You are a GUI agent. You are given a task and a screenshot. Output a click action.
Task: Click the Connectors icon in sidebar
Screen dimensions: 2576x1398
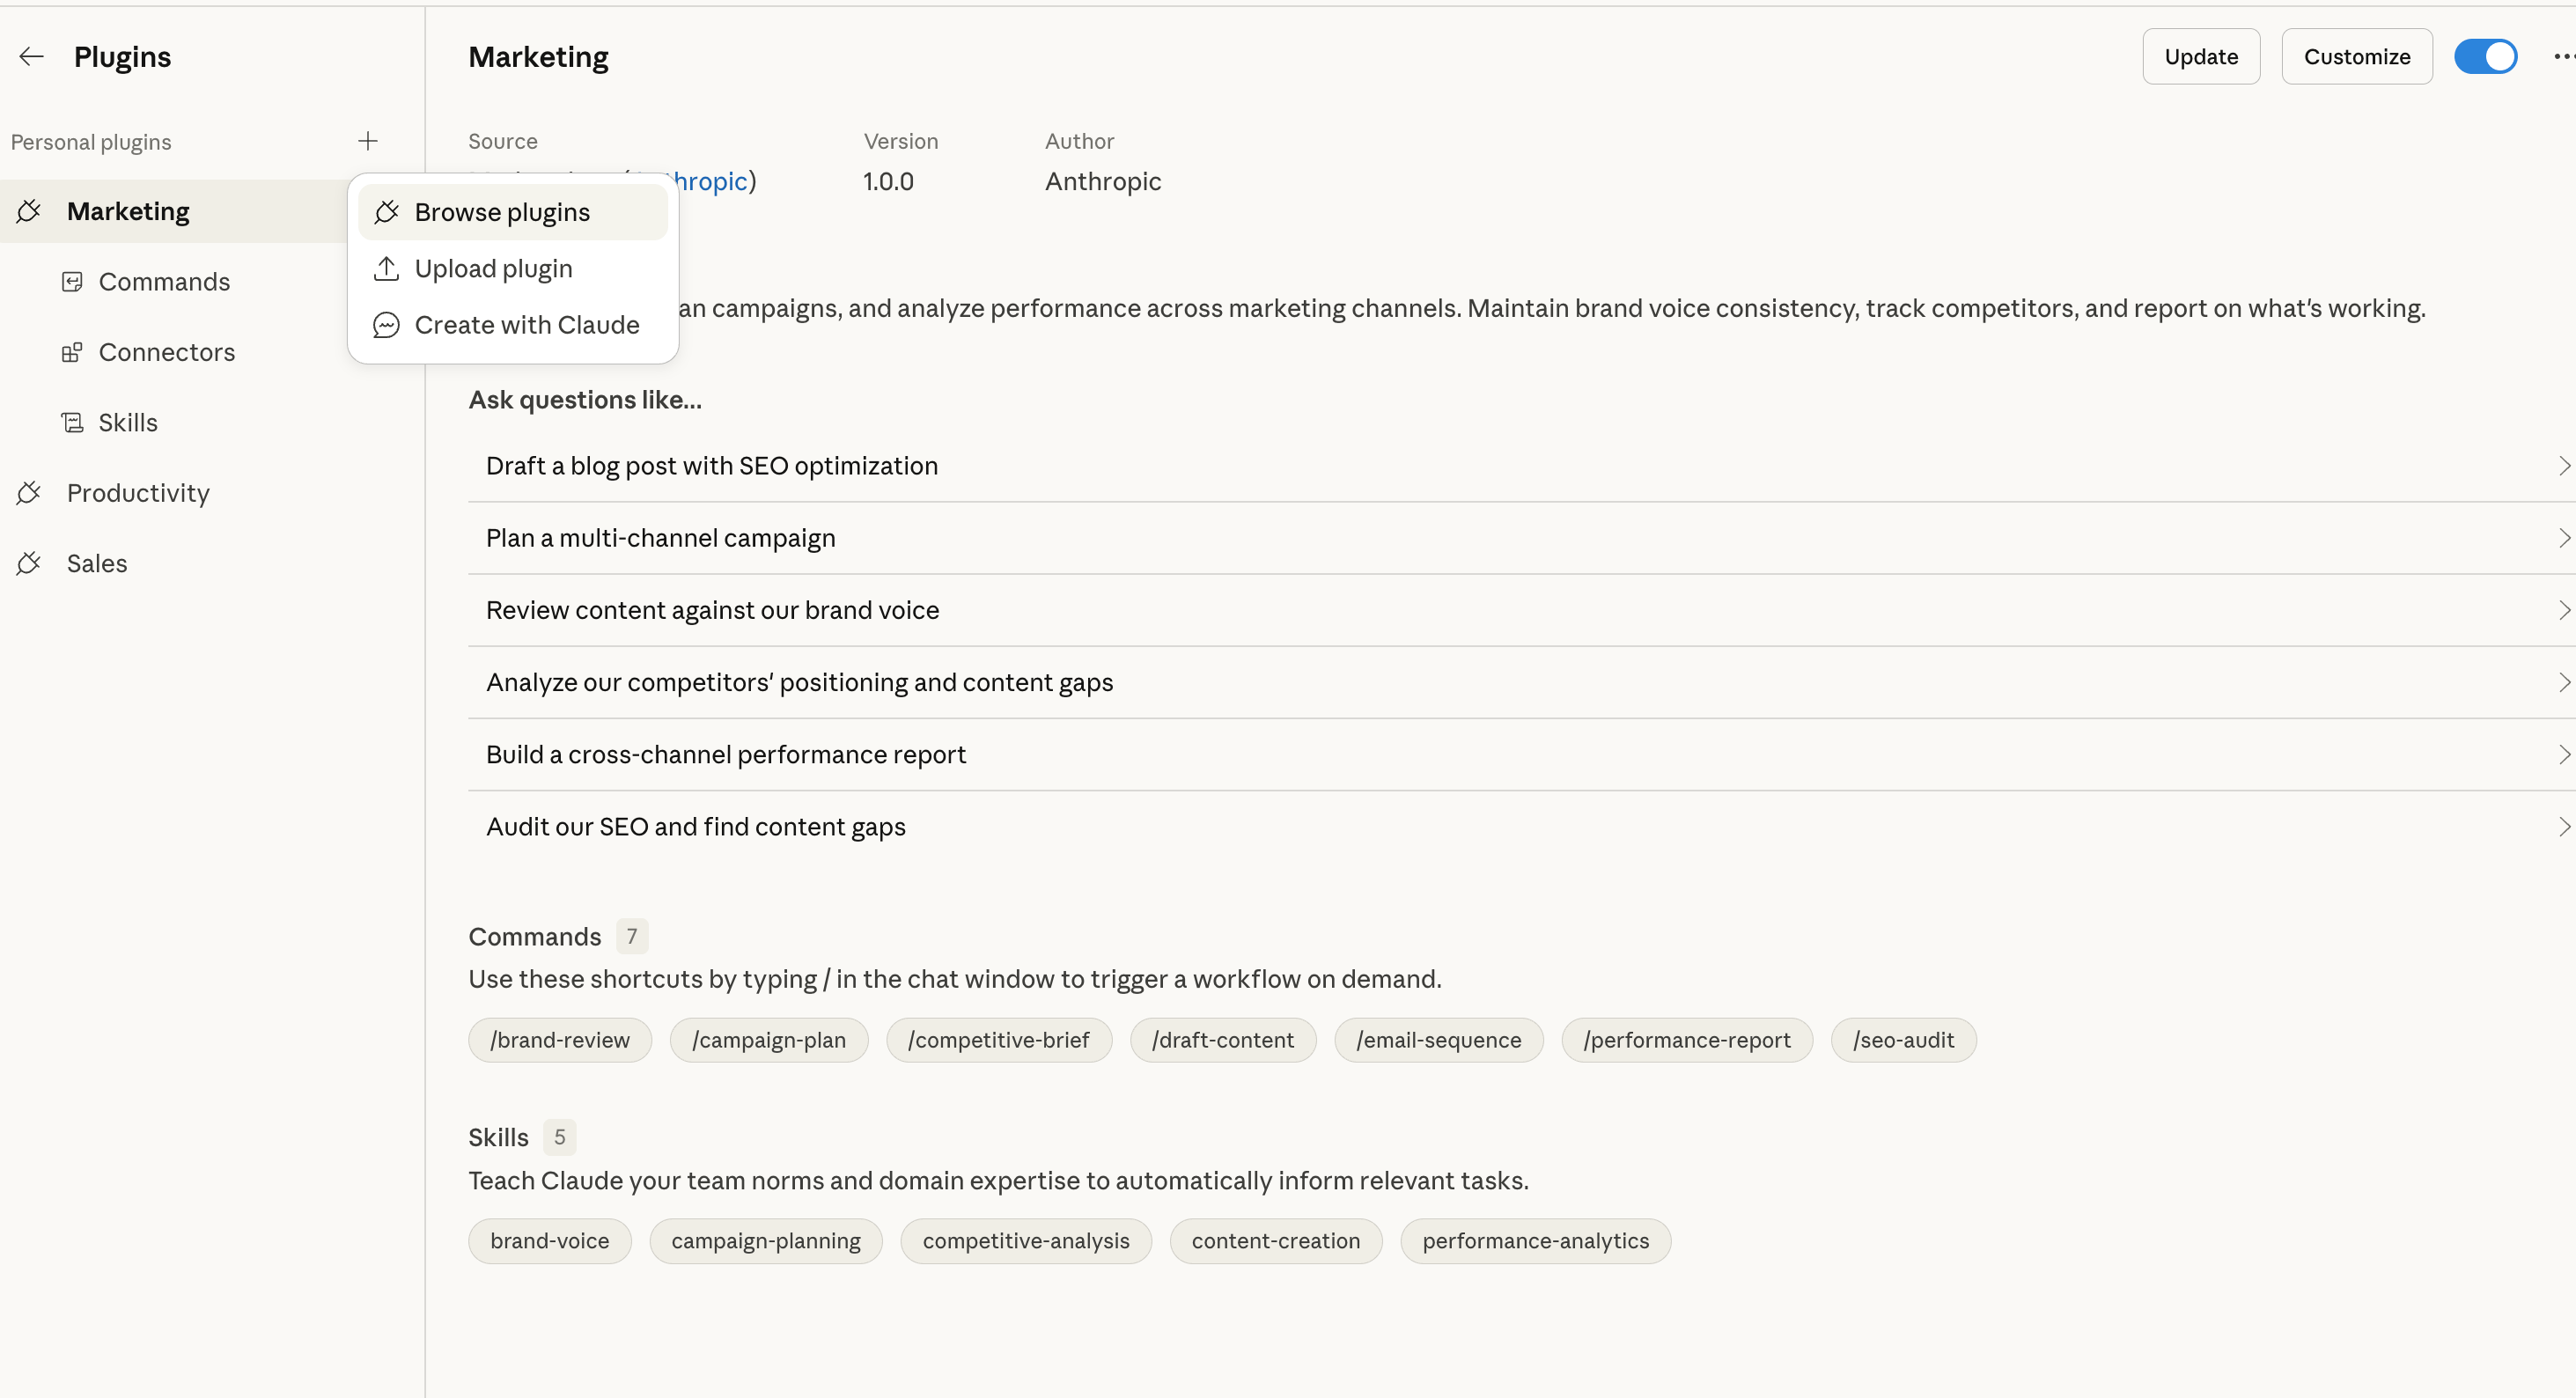tap(72, 352)
